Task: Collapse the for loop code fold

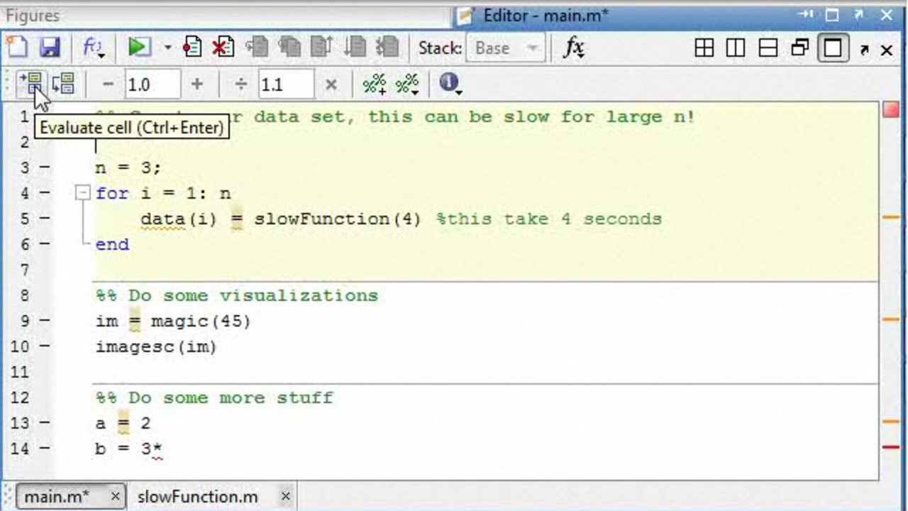Action: pos(83,193)
